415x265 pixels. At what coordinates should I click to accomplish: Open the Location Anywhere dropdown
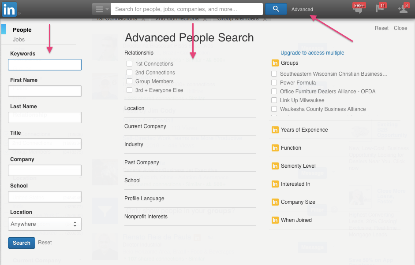pyautogui.click(x=45, y=224)
